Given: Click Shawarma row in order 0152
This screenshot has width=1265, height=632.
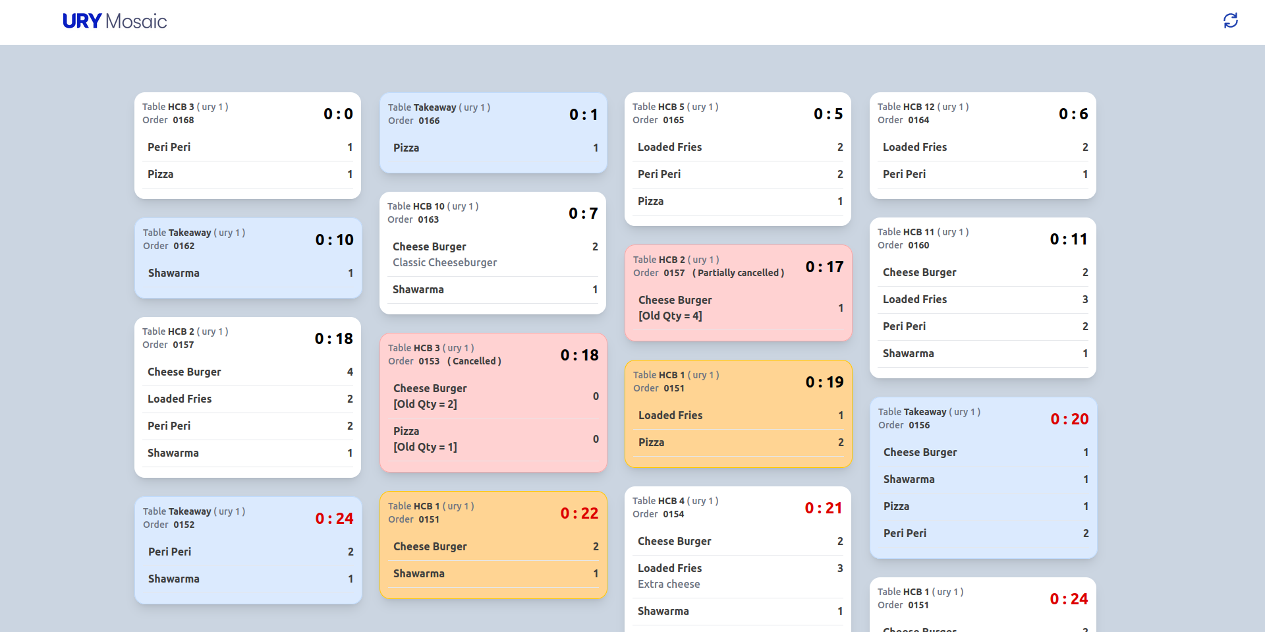Looking at the screenshot, I should [248, 579].
